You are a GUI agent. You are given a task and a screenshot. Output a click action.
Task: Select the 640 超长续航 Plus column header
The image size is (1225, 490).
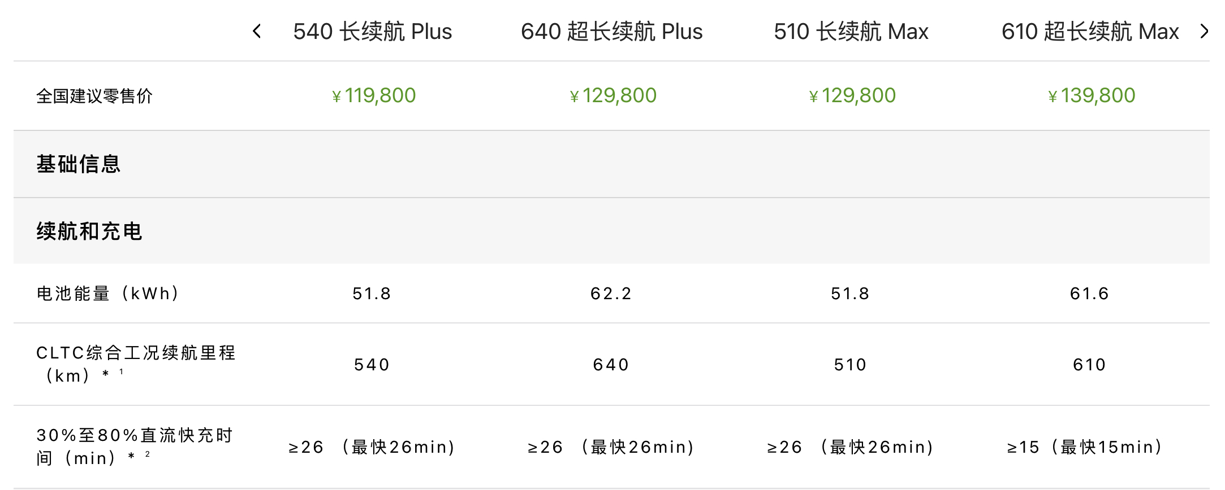(611, 32)
